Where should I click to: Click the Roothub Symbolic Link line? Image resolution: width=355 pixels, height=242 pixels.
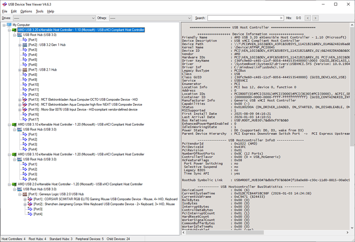click(x=266, y=180)
